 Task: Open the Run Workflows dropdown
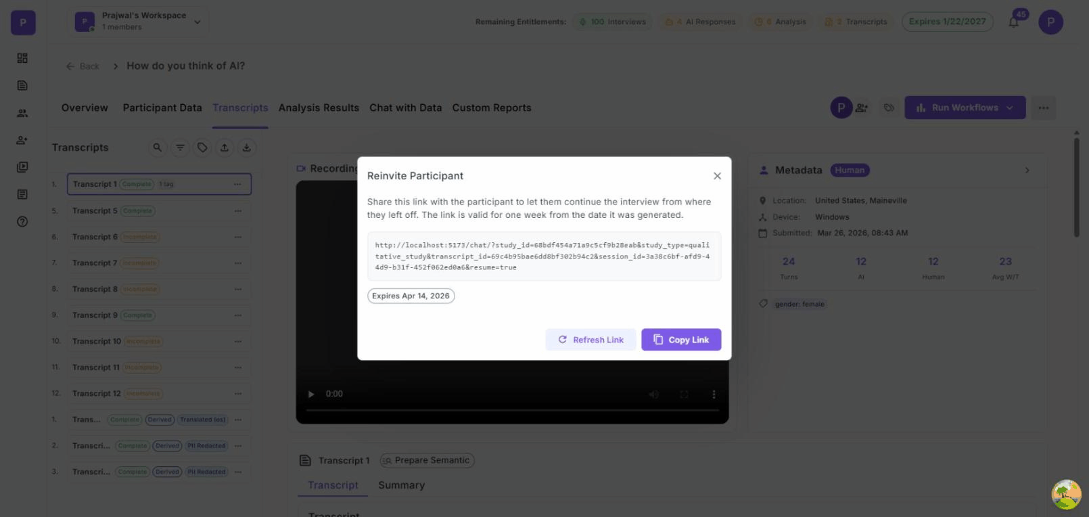(x=965, y=108)
